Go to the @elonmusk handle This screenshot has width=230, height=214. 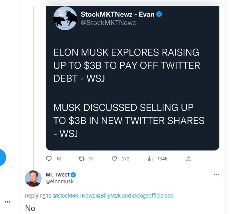click(x=60, y=182)
